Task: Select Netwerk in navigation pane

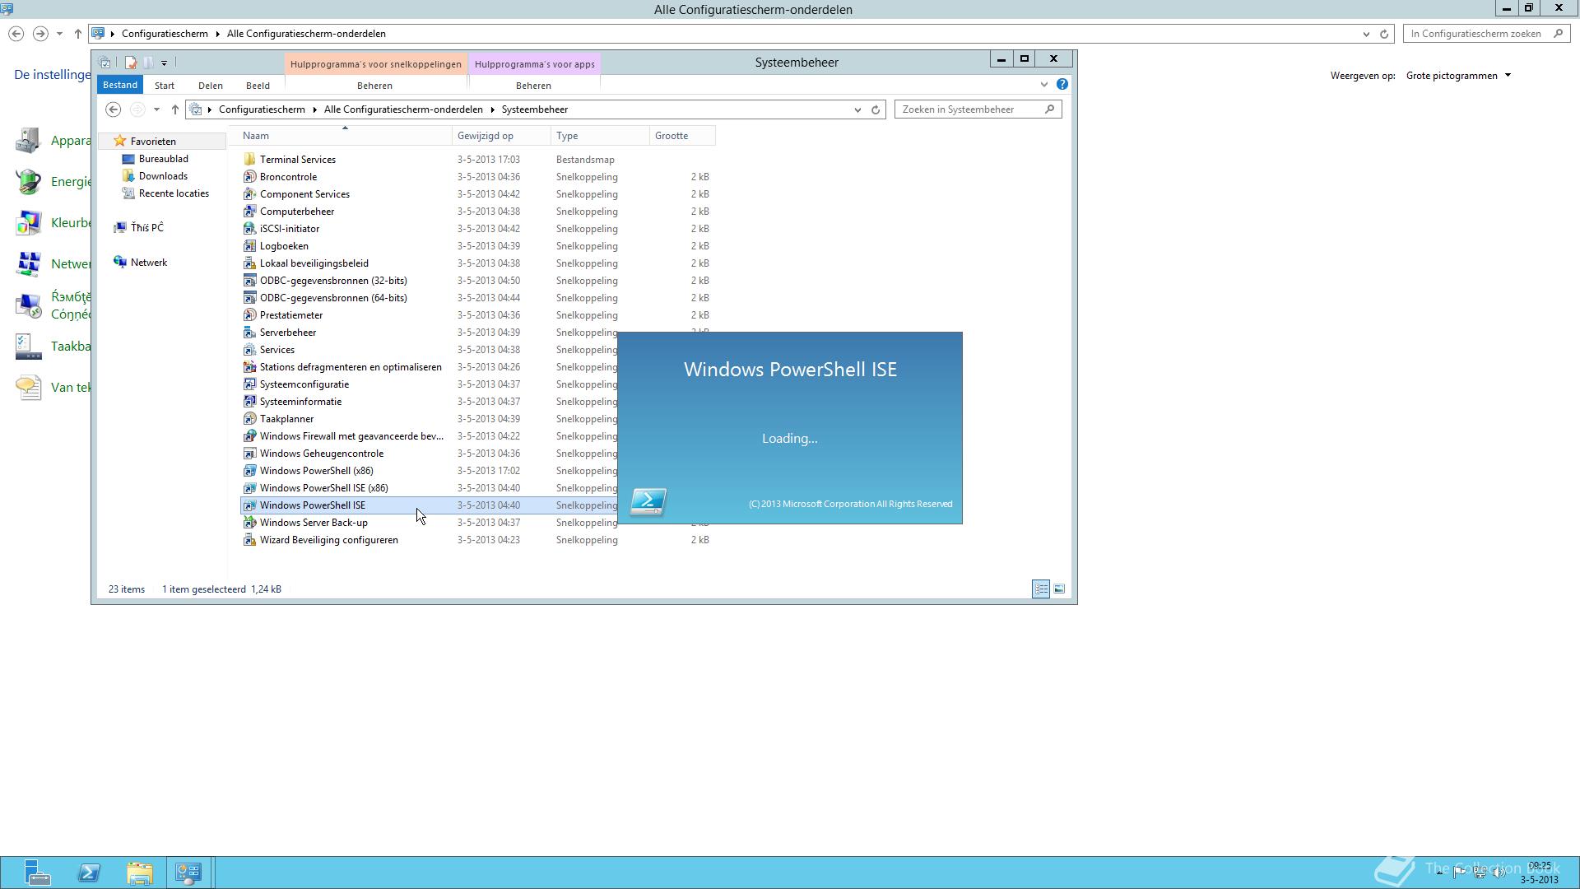Action: coord(148,263)
